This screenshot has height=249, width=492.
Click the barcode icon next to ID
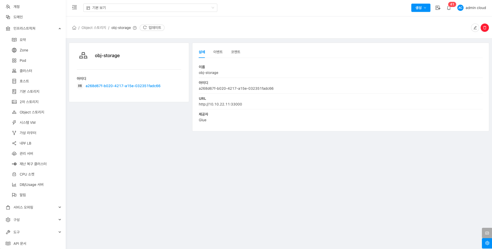[80, 86]
